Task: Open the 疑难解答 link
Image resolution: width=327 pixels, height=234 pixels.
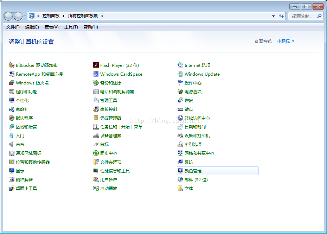Action: tap(24, 179)
